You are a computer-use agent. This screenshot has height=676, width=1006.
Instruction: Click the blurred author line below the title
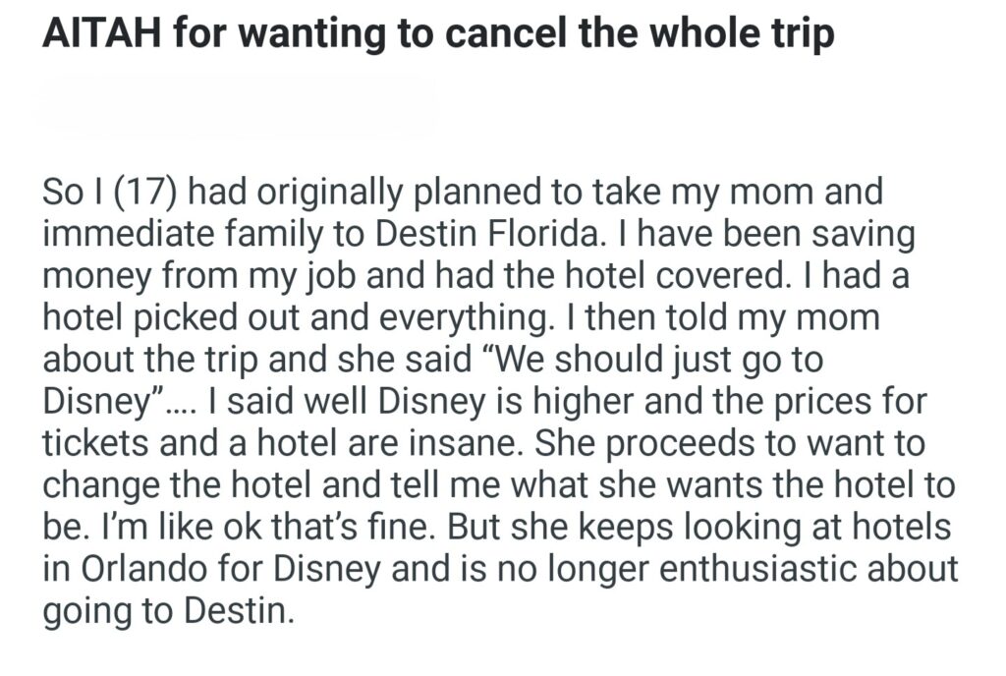coord(236,101)
